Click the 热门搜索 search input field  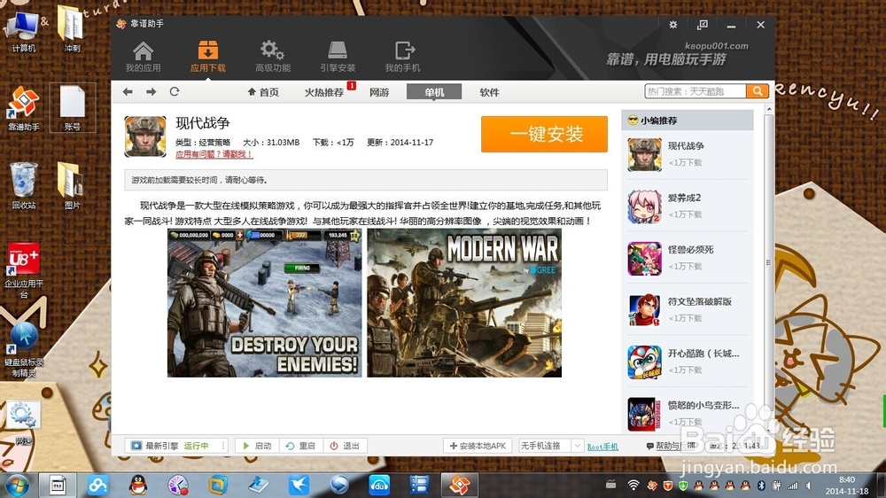point(695,91)
